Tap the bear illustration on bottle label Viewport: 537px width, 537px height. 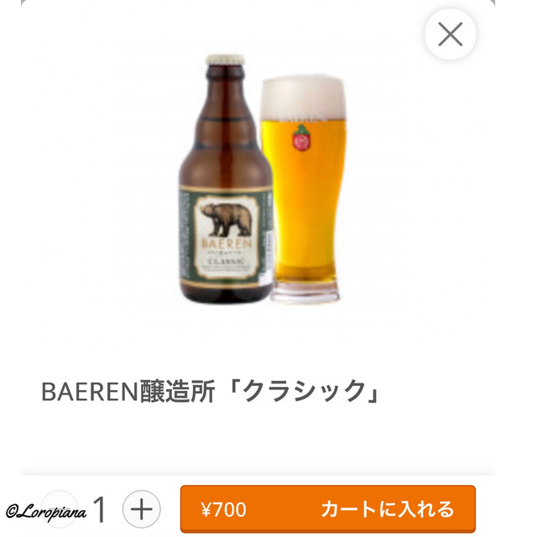click(x=226, y=220)
